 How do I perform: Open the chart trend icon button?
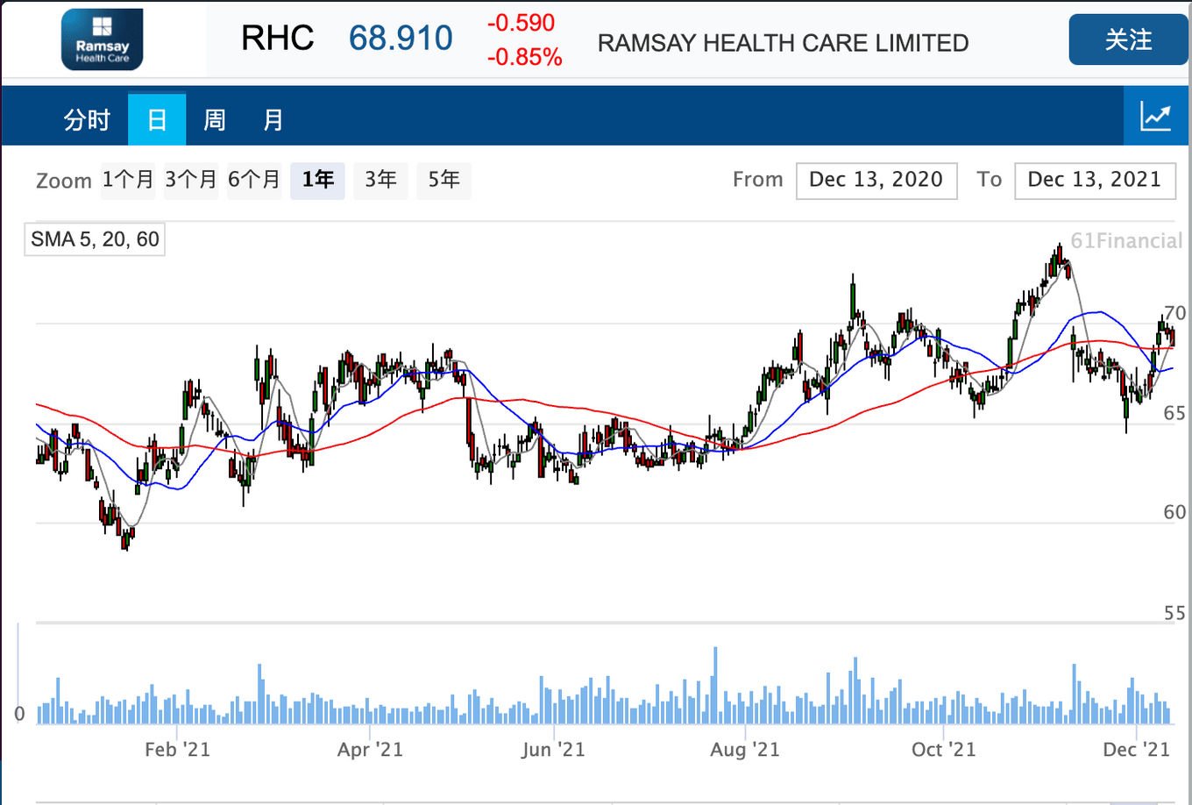[1155, 116]
